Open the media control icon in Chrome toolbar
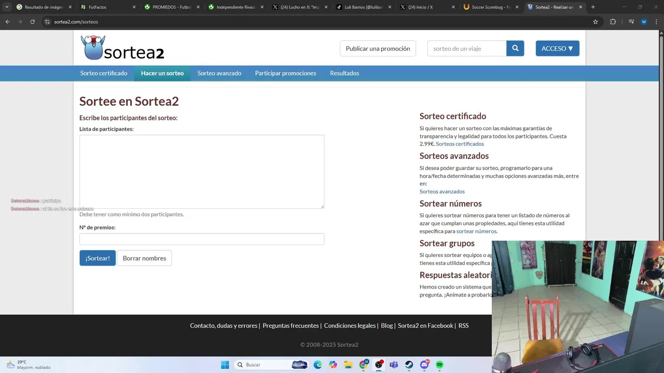This screenshot has width=664, height=373. coord(631,22)
